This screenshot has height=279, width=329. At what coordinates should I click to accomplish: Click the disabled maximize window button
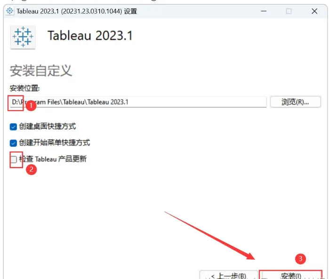coord(289,11)
